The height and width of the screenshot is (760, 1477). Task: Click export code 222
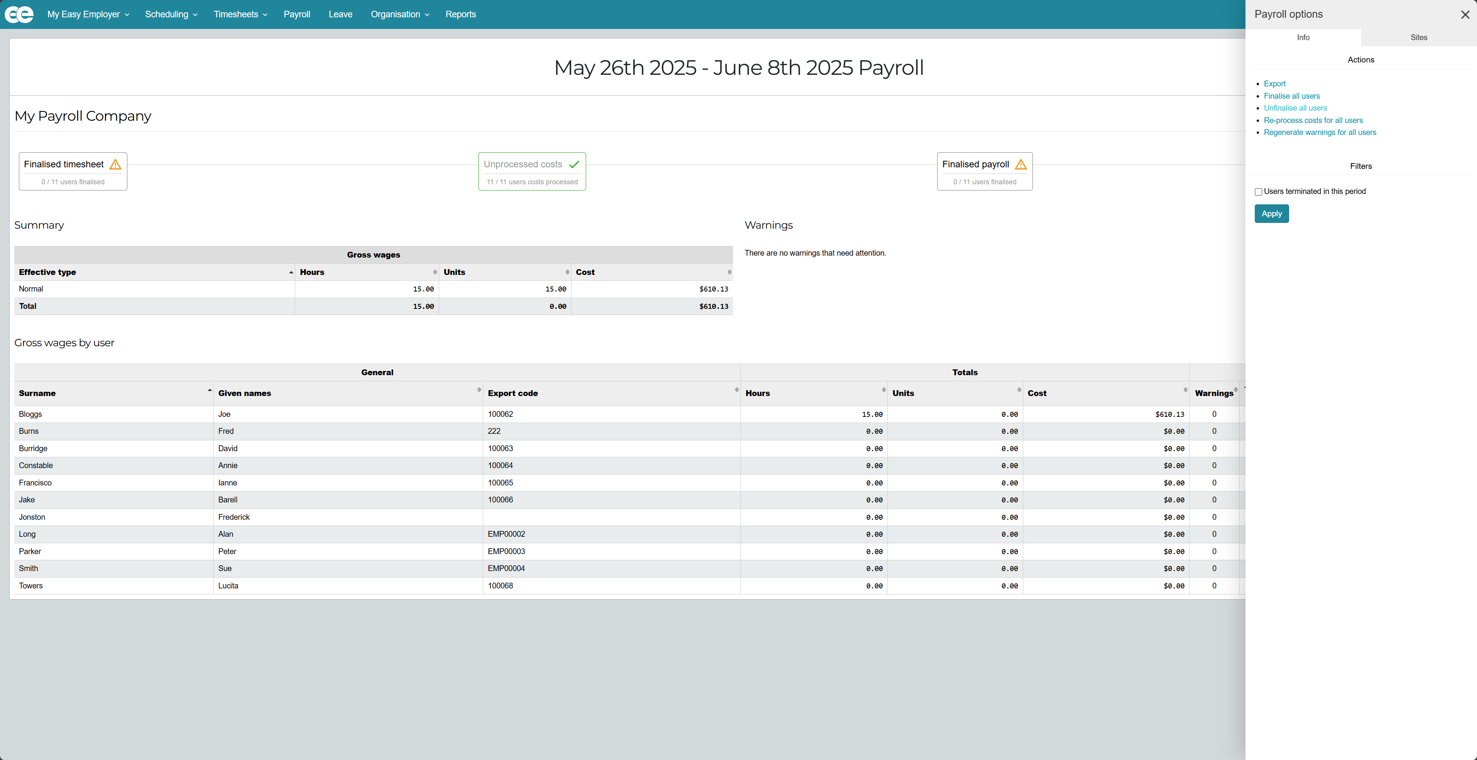(x=493, y=431)
